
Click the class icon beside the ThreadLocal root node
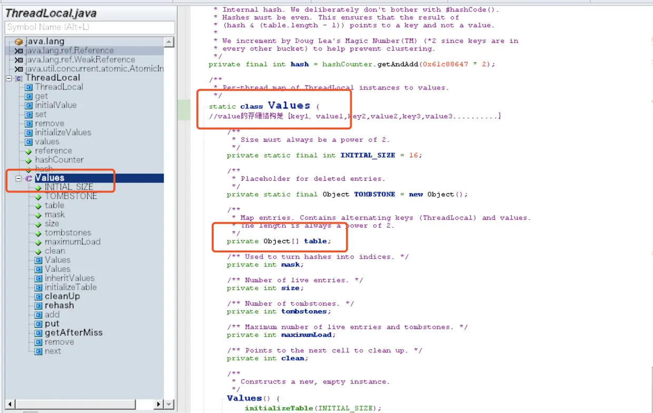(19, 78)
